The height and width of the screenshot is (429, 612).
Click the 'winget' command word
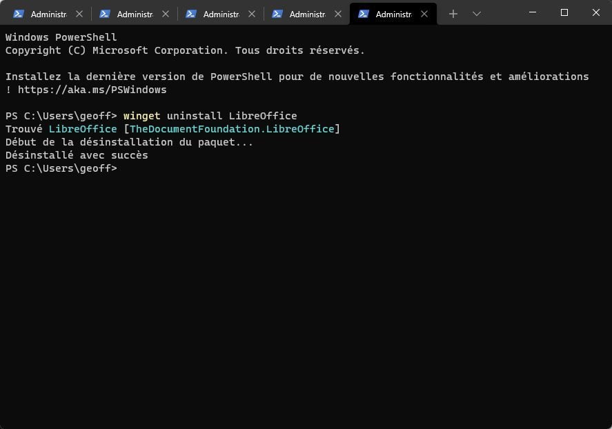(141, 116)
